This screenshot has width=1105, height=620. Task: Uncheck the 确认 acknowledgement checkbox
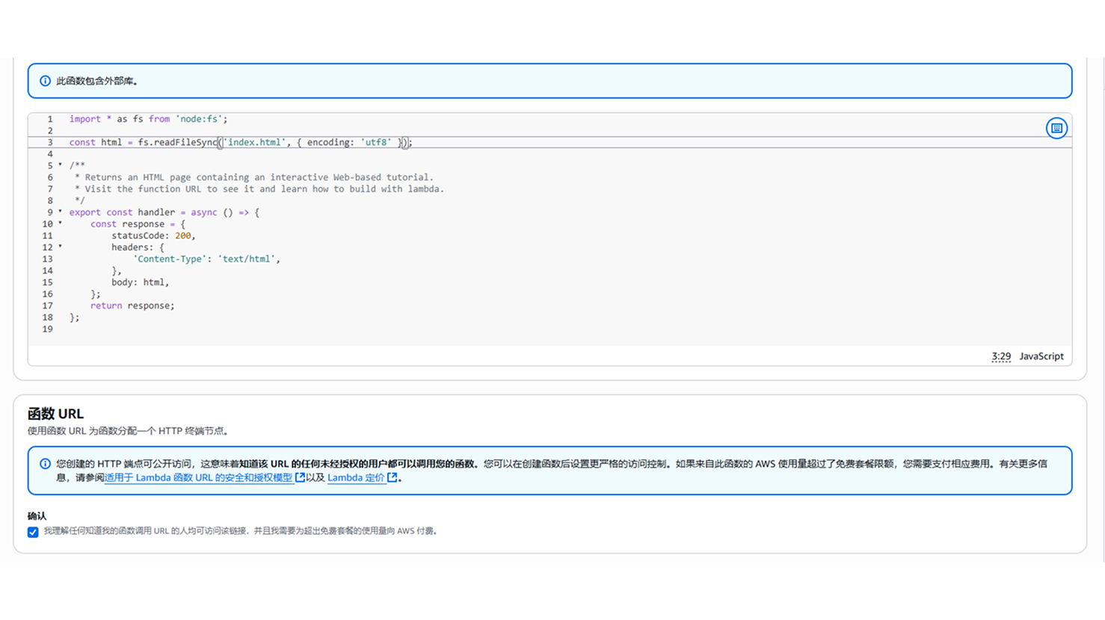click(33, 532)
